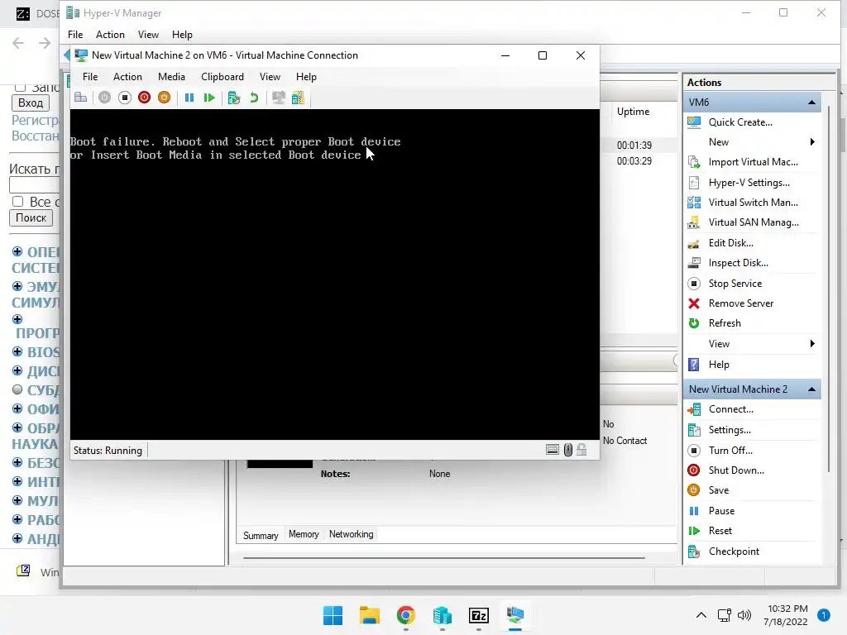Open Quick Create in Actions pane
The height and width of the screenshot is (635, 847).
[x=740, y=122]
